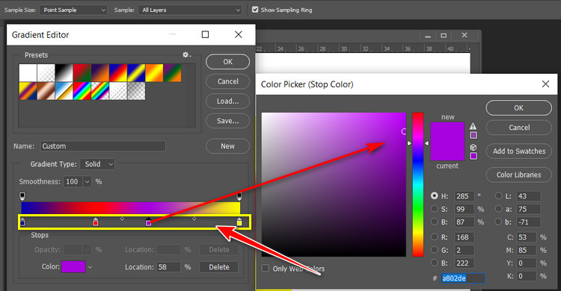The width and height of the screenshot is (561, 291).
Task: Click the Load... button
Action: click(x=228, y=101)
